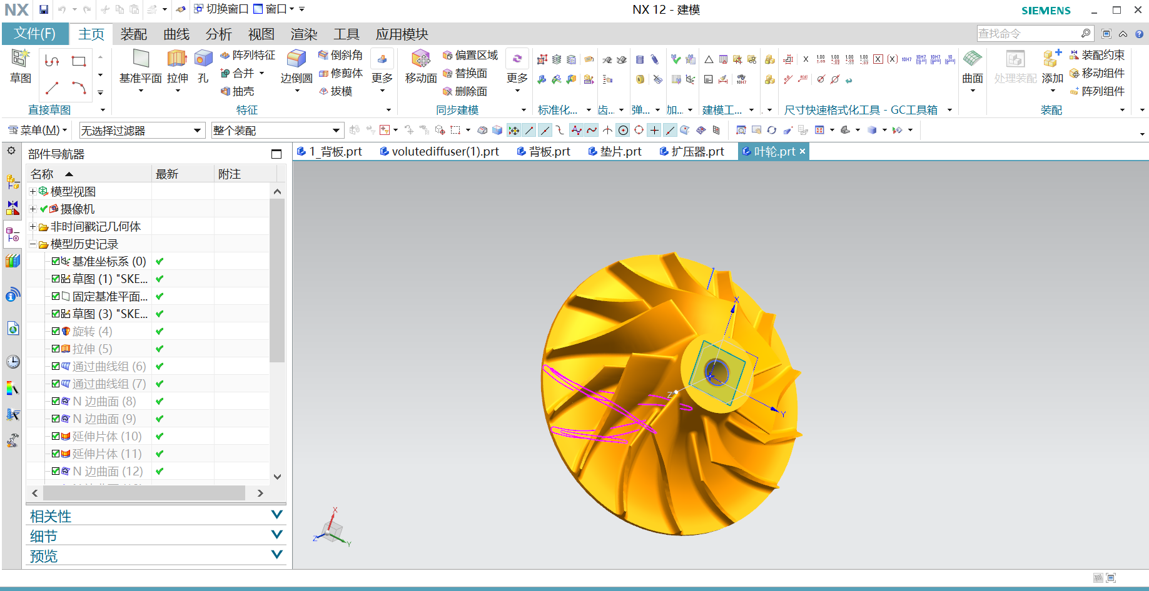
Task: Expand the 摄像机 tree node
Action: (33, 209)
